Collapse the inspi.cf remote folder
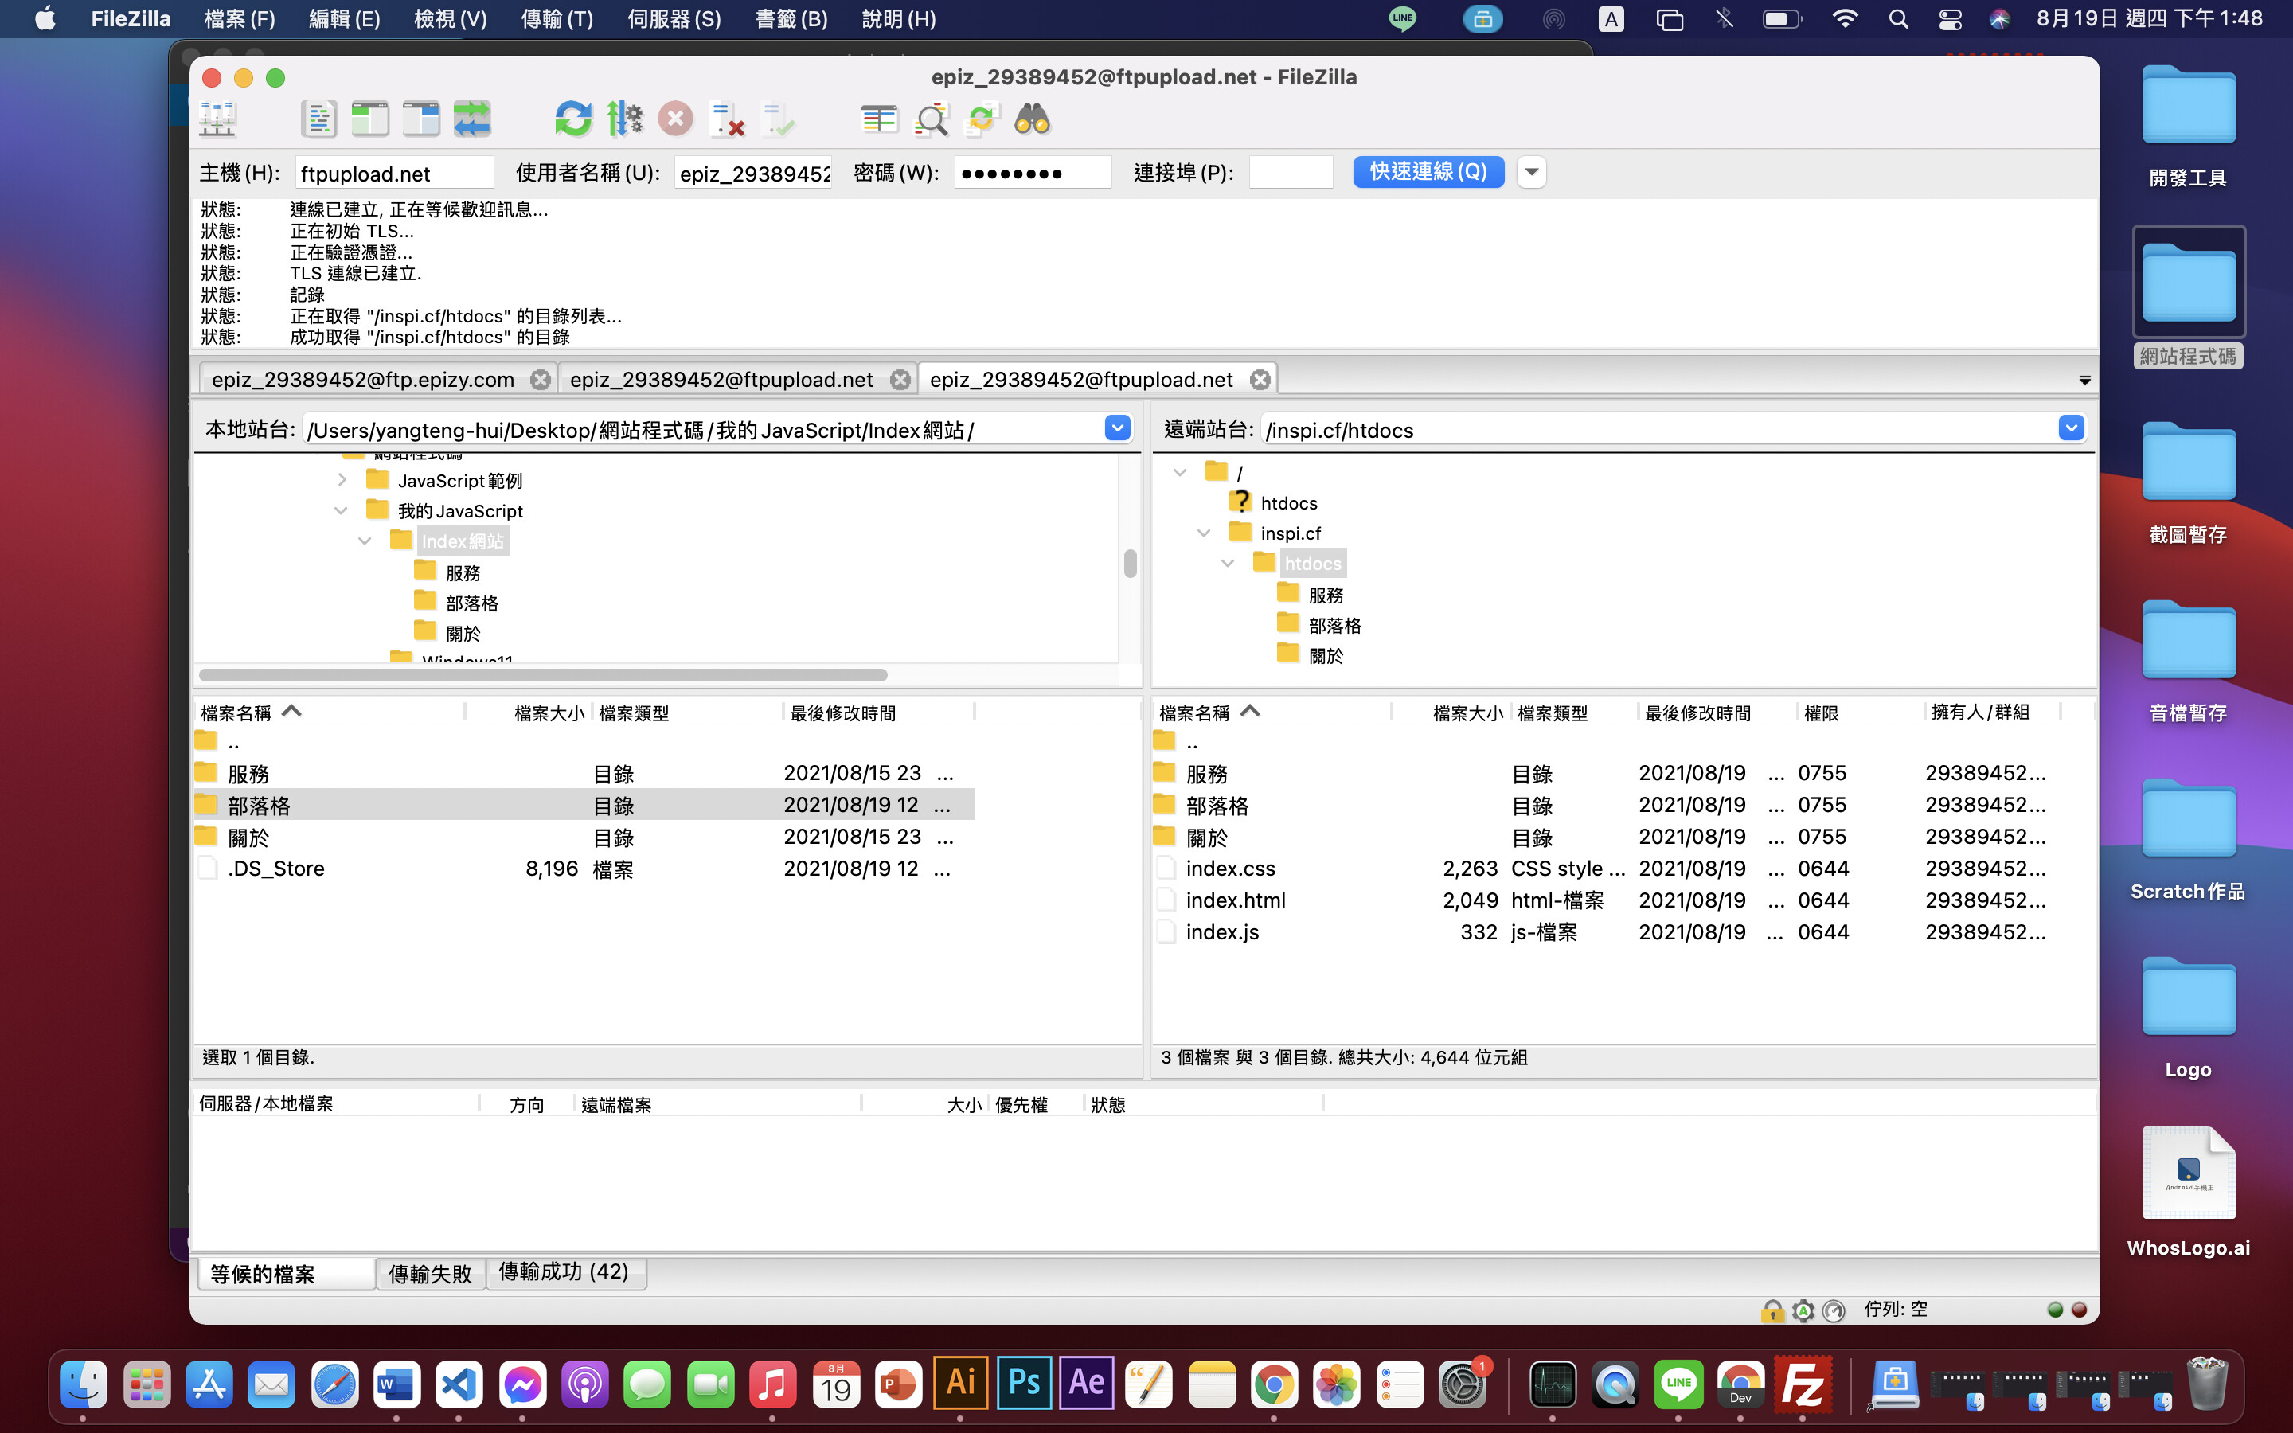 (1203, 533)
